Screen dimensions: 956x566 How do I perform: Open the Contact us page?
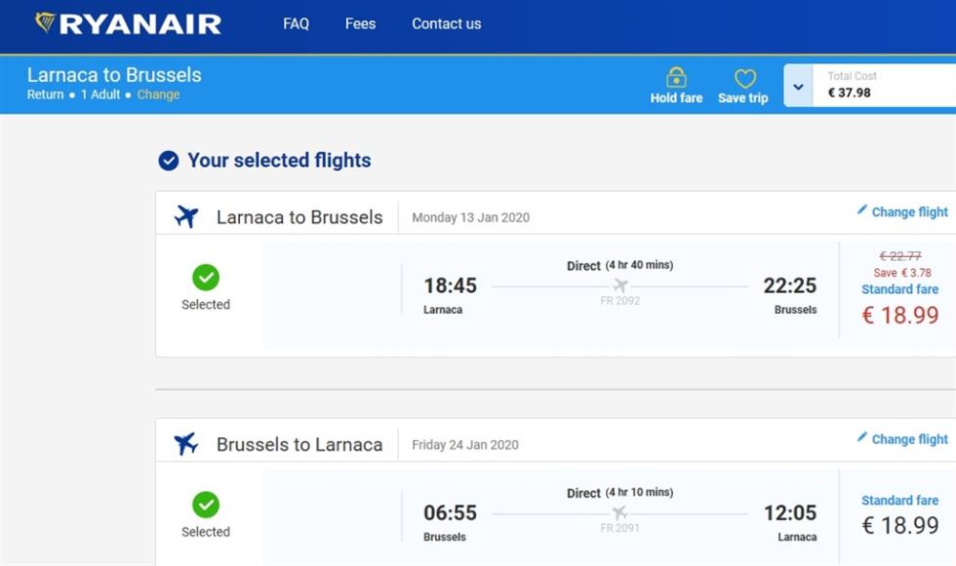coord(447,23)
